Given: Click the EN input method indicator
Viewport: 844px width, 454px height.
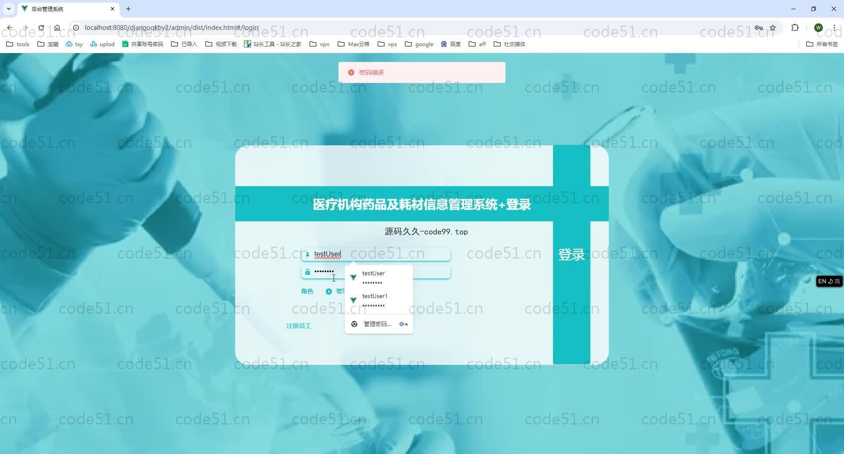Looking at the screenshot, I should (x=829, y=281).
